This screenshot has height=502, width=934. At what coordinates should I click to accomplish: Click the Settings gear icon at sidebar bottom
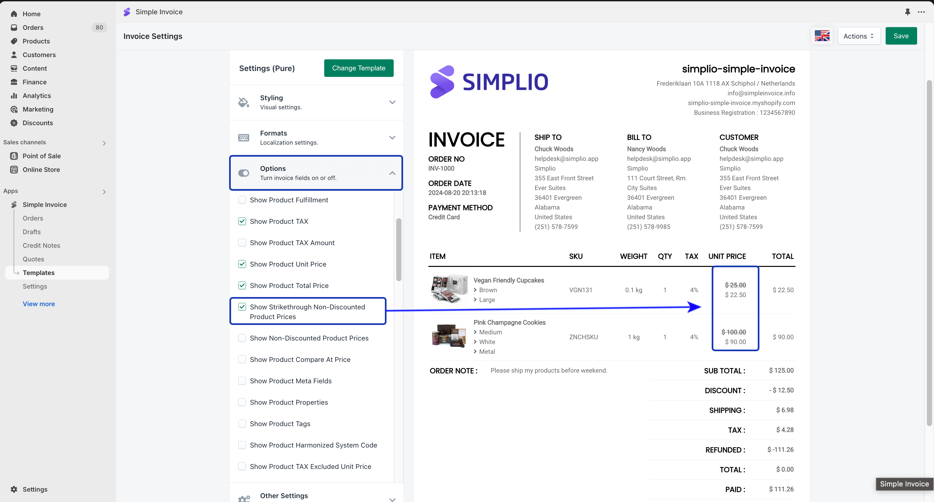click(x=14, y=489)
